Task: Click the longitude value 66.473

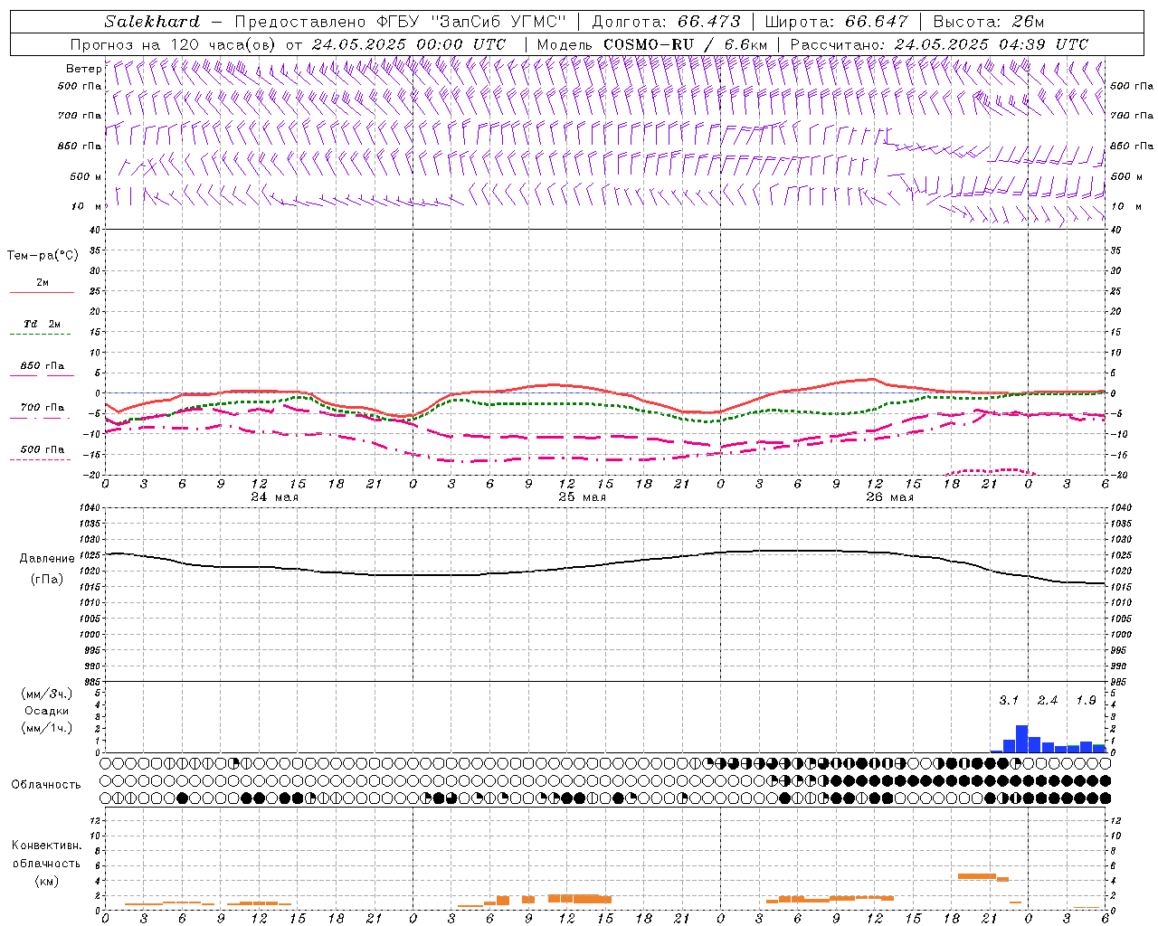Action: pyautogui.click(x=708, y=22)
